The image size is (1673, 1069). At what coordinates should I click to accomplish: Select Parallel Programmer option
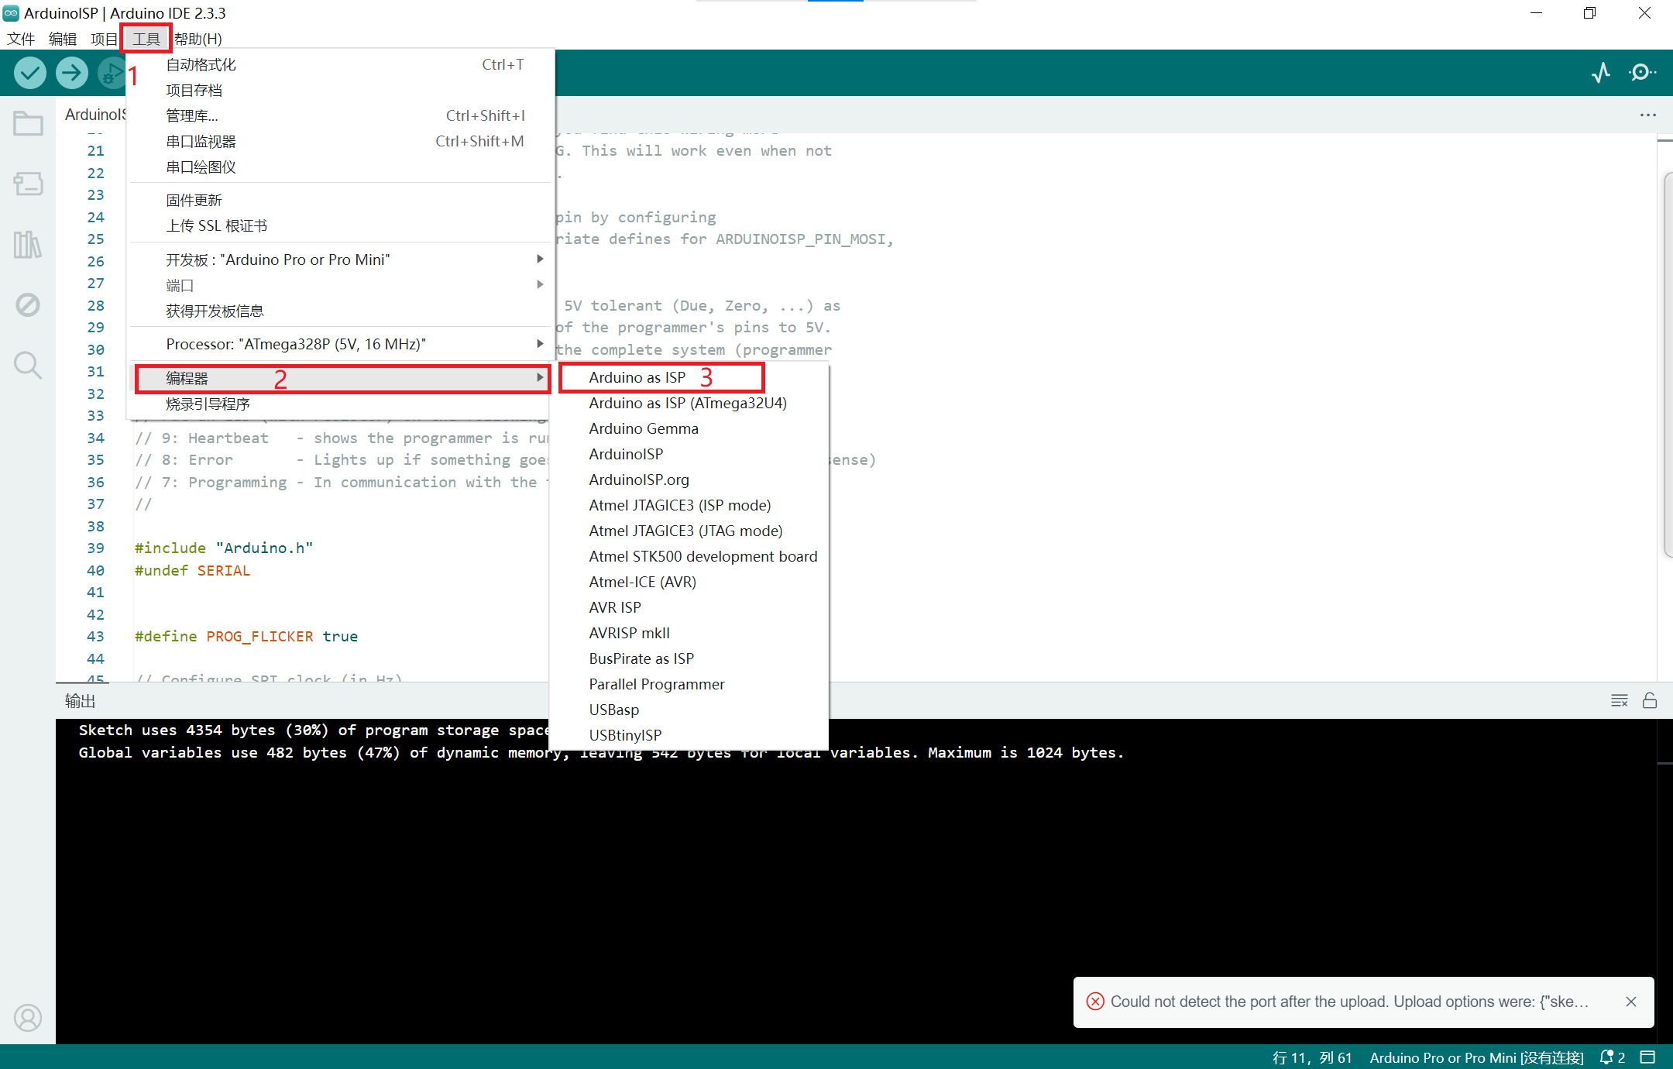(689, 684)
